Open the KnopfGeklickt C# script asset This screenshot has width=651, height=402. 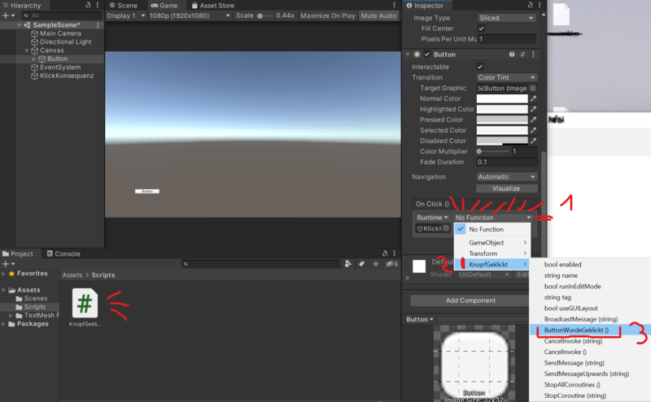(x=85, y=304)
